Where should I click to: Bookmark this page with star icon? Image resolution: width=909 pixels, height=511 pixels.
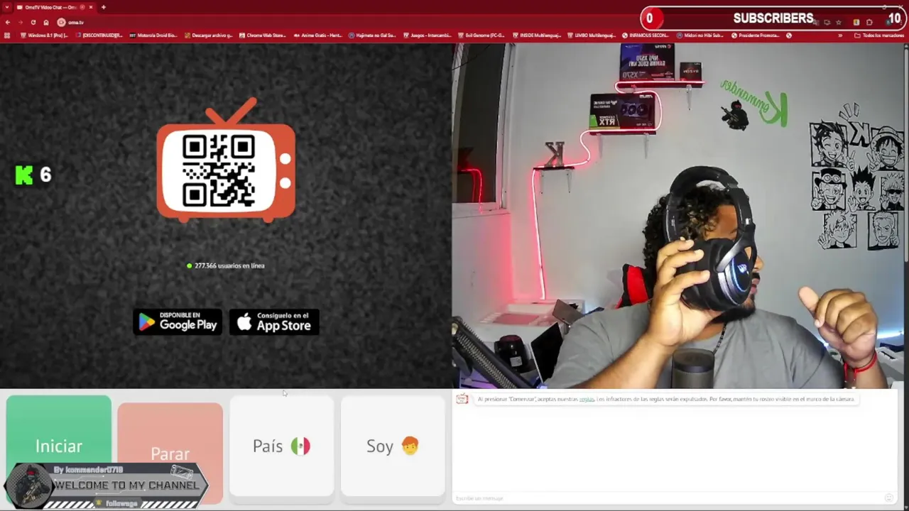coord(839,22)
